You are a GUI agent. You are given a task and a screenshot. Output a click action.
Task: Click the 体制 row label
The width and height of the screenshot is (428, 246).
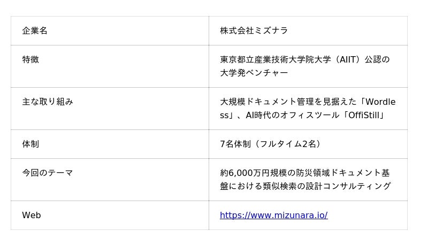click(30, 144)
